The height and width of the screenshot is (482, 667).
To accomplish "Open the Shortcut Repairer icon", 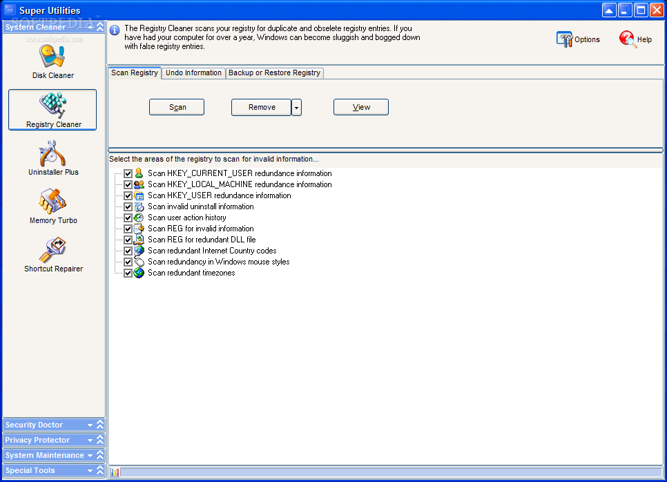I will (x=52, y=250).
